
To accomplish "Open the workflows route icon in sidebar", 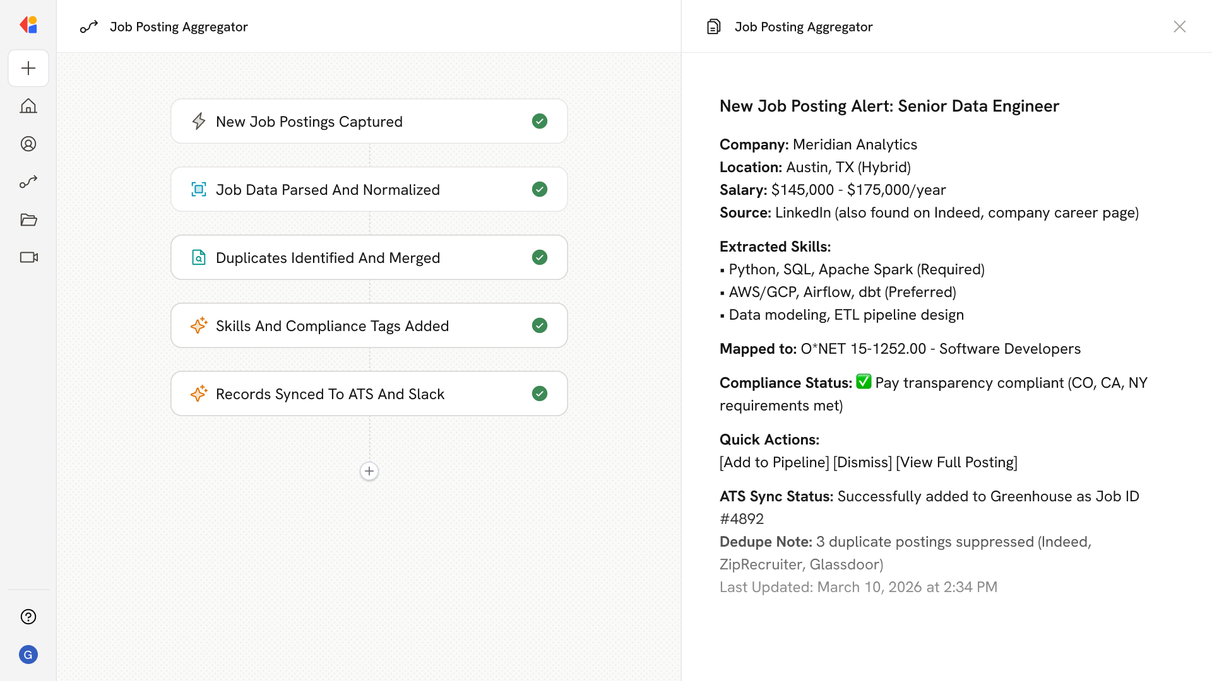I will click(x=28, y=182).
